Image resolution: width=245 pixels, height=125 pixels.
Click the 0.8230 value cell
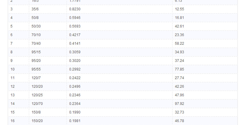click(119, 9)
